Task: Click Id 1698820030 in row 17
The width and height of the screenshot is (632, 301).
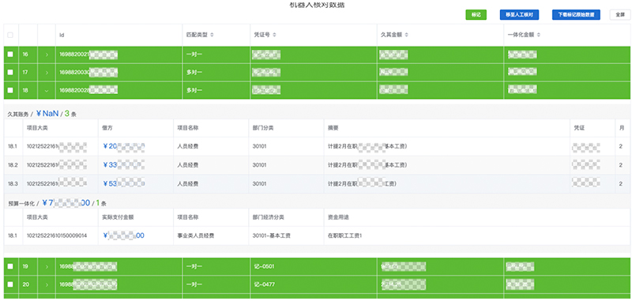Action: pos(88,73)
